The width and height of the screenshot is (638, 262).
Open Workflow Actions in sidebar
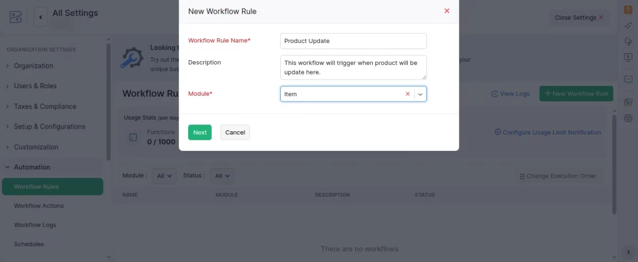(39, 206)
